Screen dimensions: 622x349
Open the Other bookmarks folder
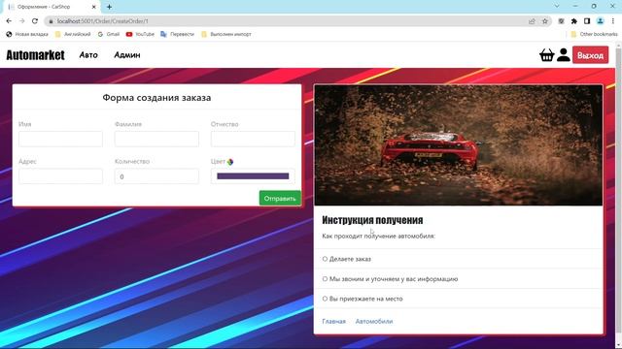tap(594, 34)
